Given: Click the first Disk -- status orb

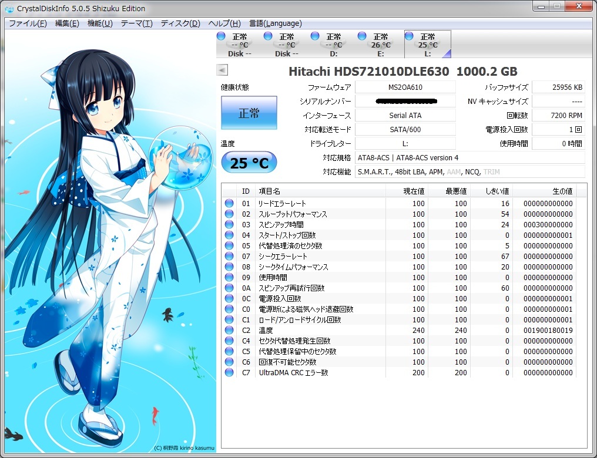Looking at the screenshot, I should 221,36.
